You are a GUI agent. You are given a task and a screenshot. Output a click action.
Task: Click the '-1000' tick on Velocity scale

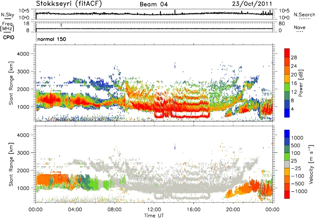[299, 191]
